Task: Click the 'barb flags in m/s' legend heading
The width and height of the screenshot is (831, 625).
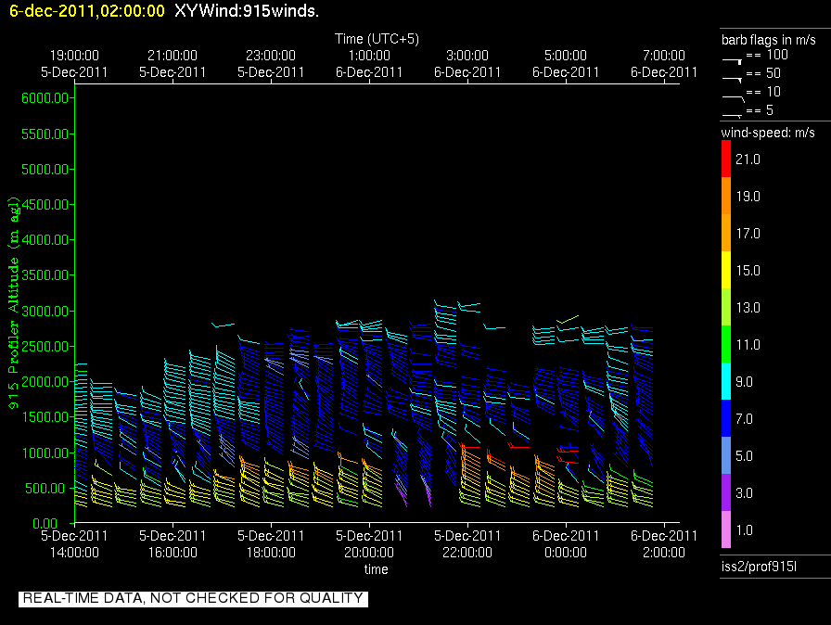Action: (x=769, y=40)
